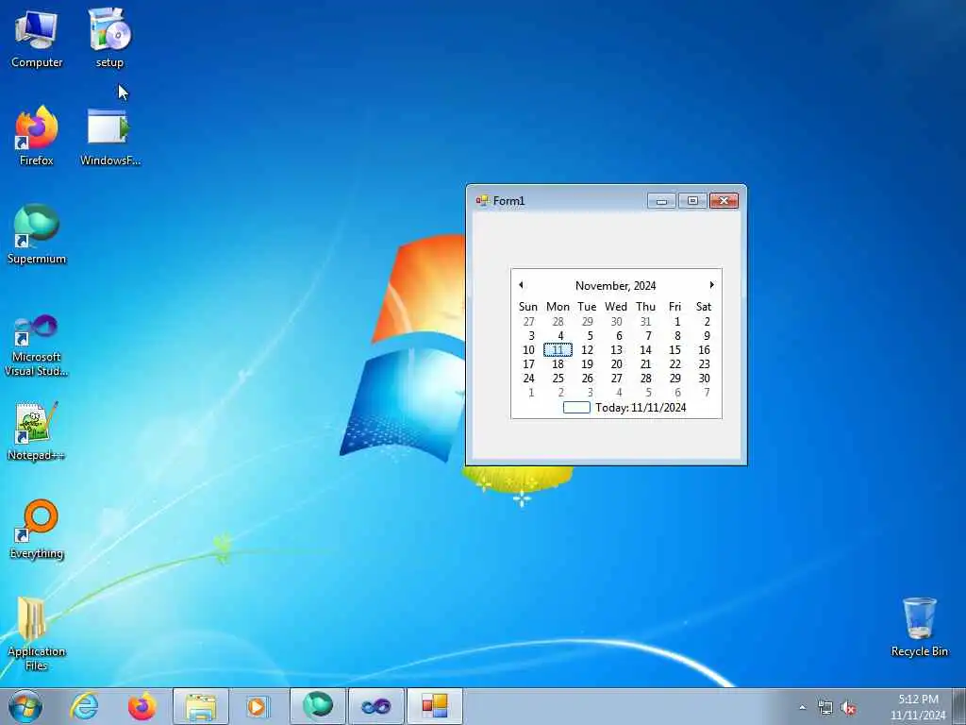This screenshot has width=966, height=725.
Task: Open Windows Media Player taskbar icon
Action: tap(258, 706)
